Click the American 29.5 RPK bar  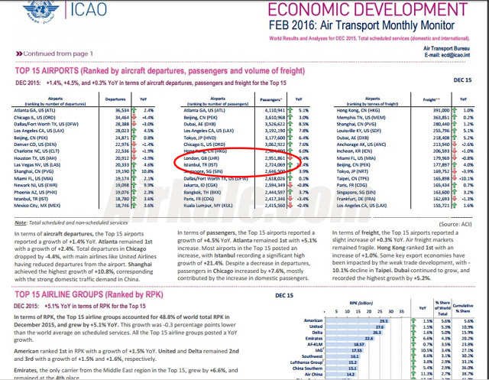pyautogui.click(x=357, y=320)
